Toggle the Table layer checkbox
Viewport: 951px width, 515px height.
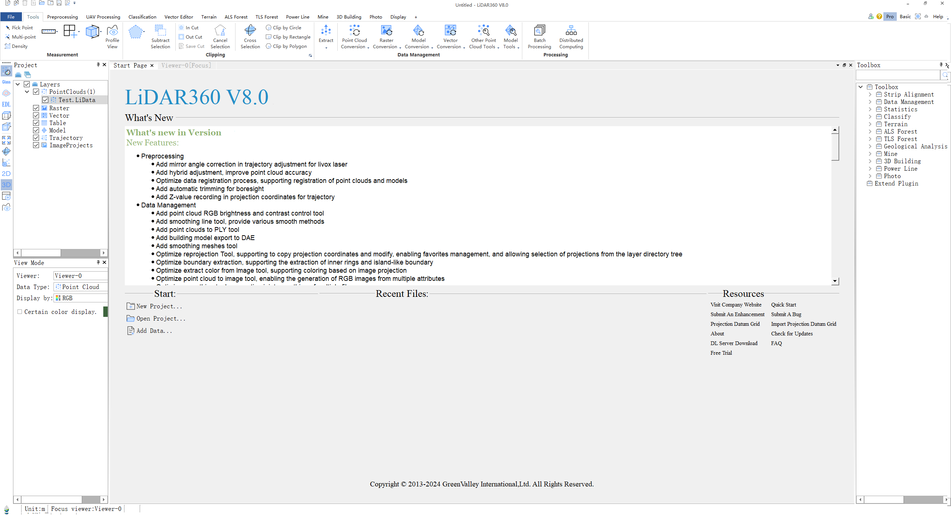(x=36, y=123)
